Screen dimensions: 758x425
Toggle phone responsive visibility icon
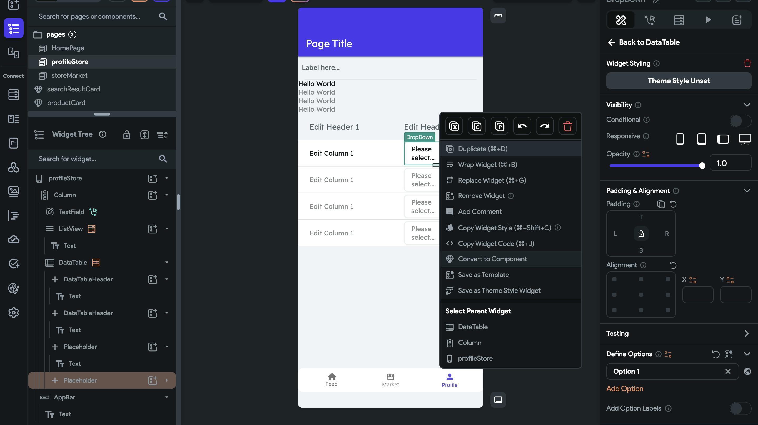(680, 139)
